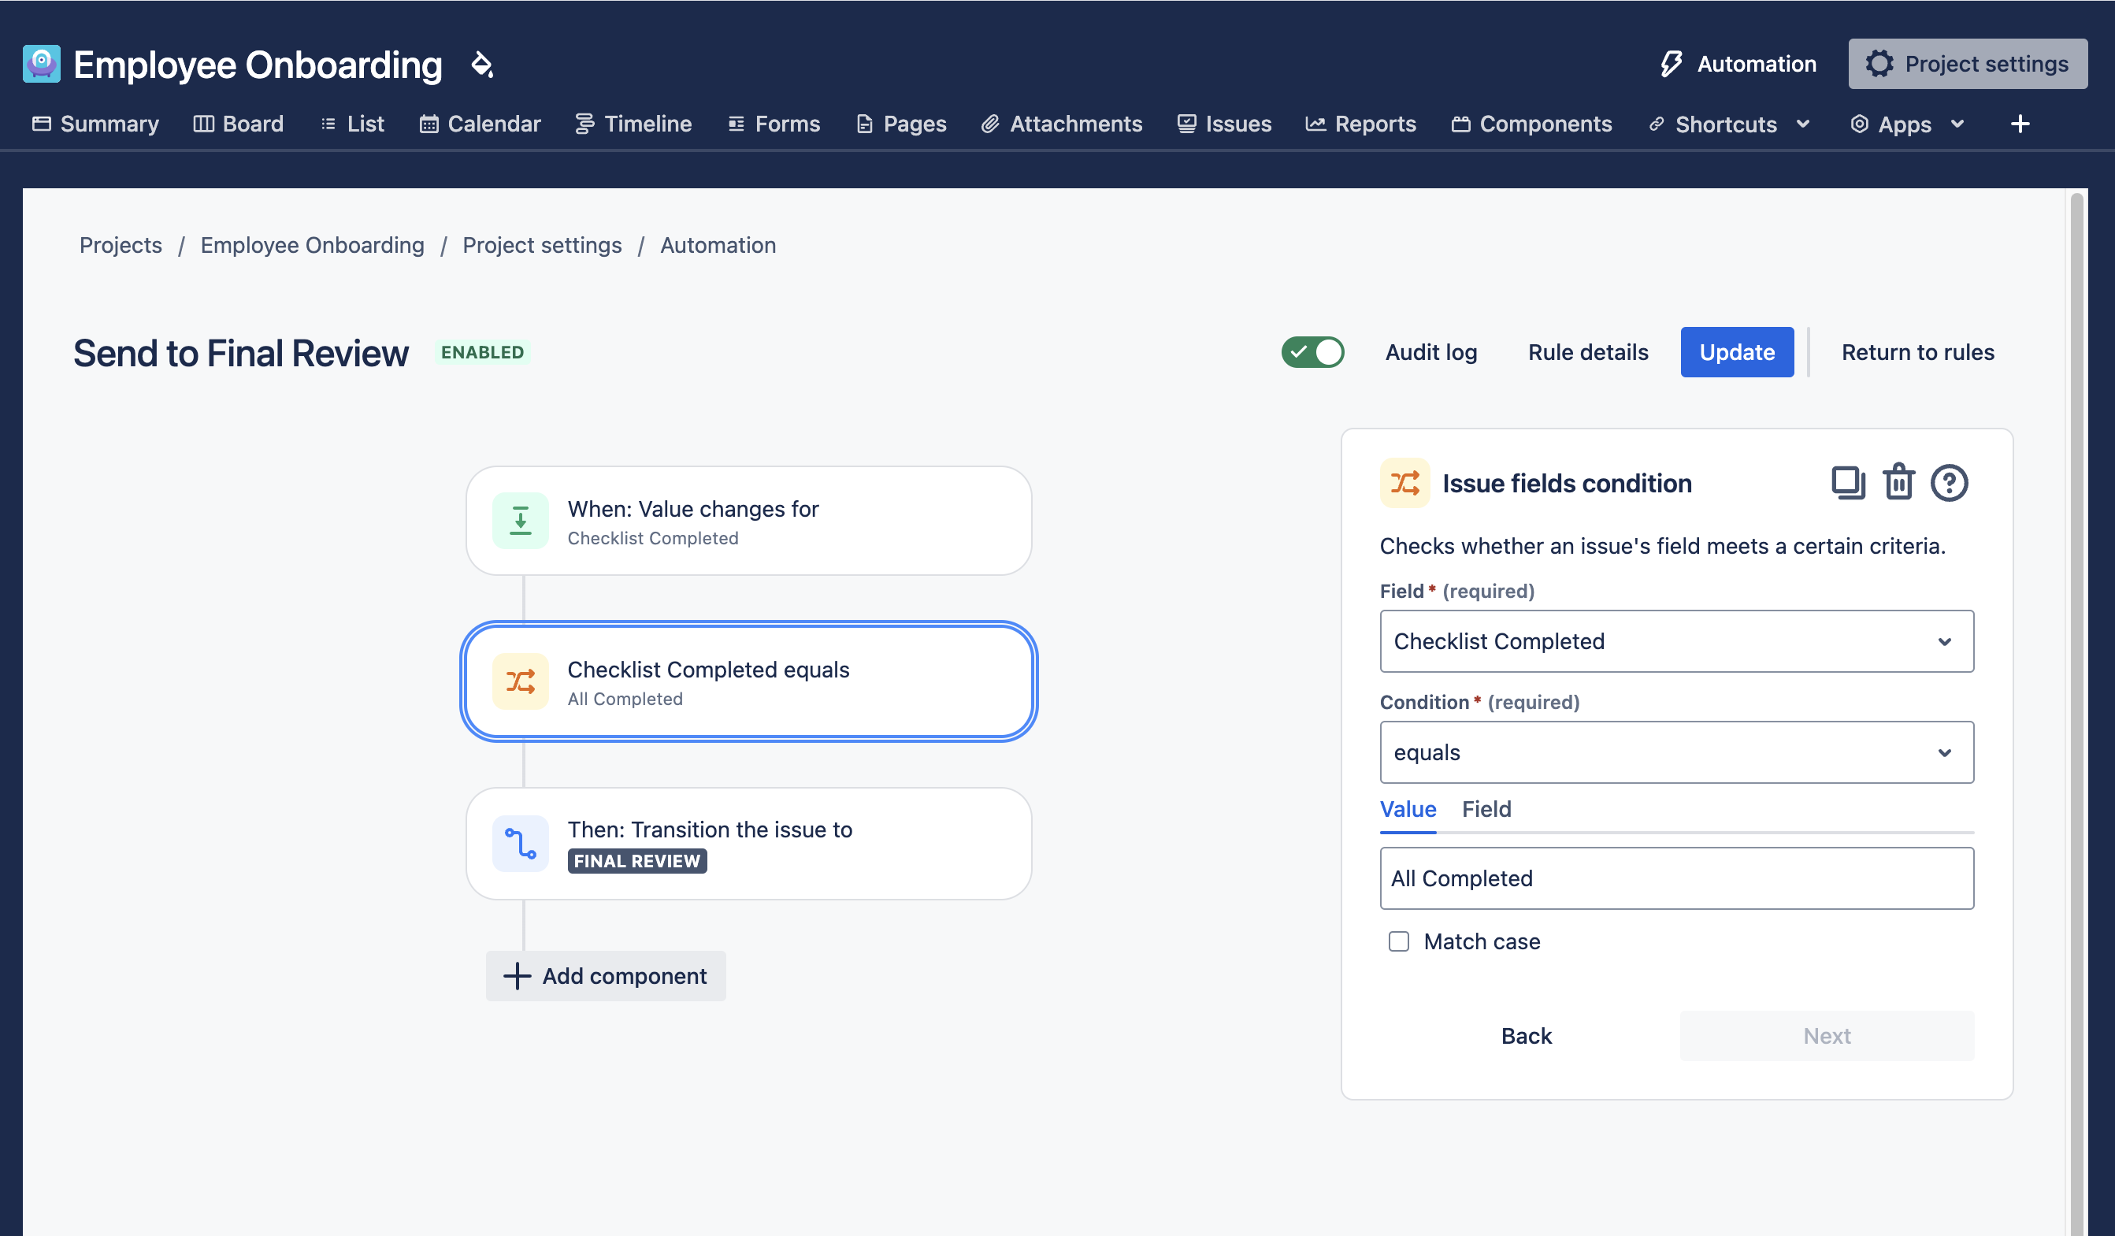Enable the Match case checkbox
The width and height of the screenshot is (2115, 1236).
[x=1398, y=941]
